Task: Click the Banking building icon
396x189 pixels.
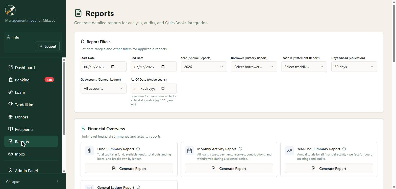Action: click(x=11, y=80)
